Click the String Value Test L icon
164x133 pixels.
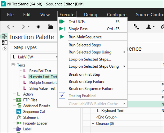pos(25,88)
